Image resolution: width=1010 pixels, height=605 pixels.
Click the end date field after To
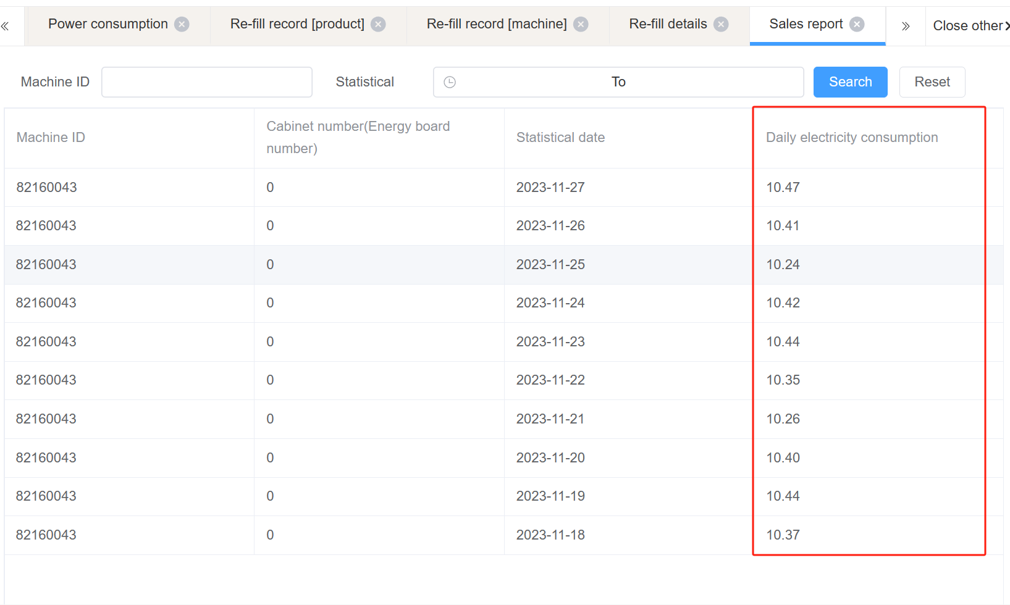(x=710, y=82)
